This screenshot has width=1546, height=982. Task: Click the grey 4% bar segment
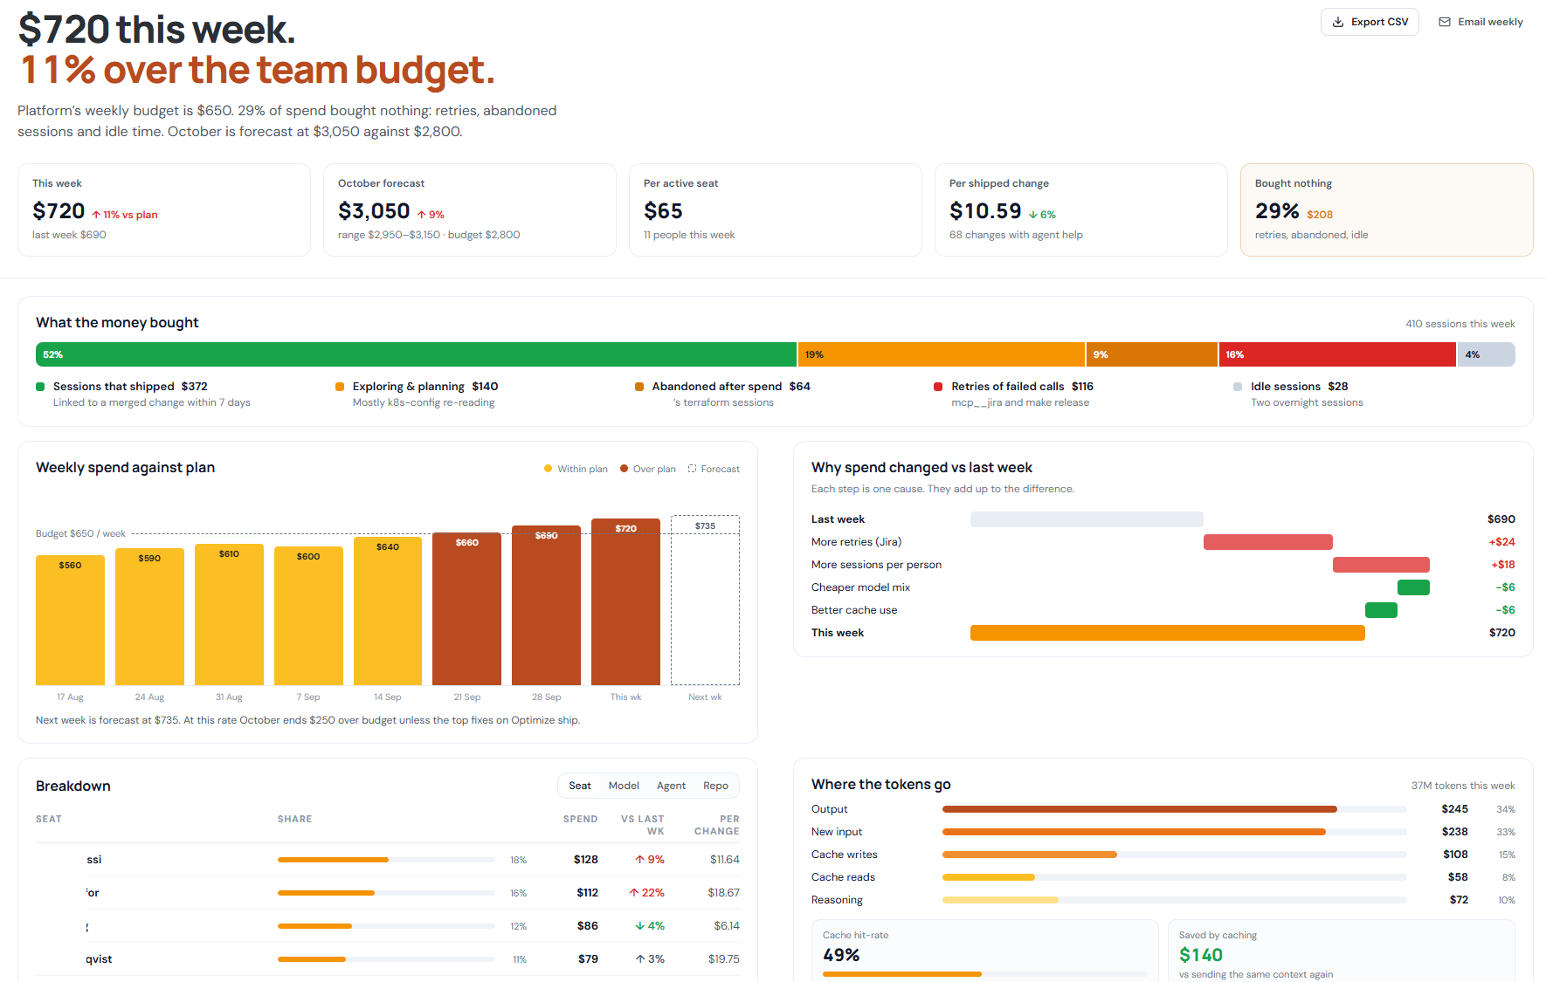tap(1487, 354)
